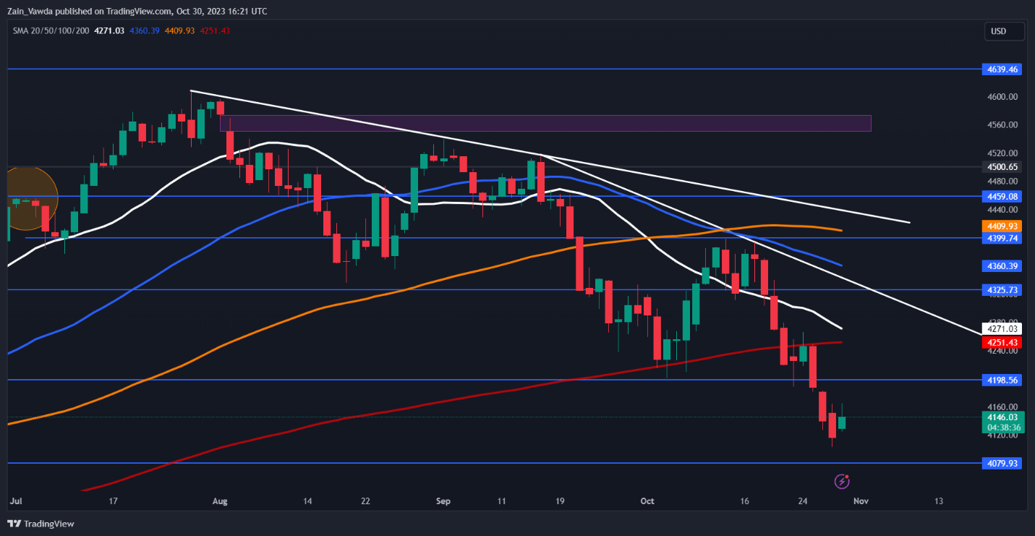Select the 4399.74 price level label
Screen dimensions: 1035x536
[x=1002, y=238]
